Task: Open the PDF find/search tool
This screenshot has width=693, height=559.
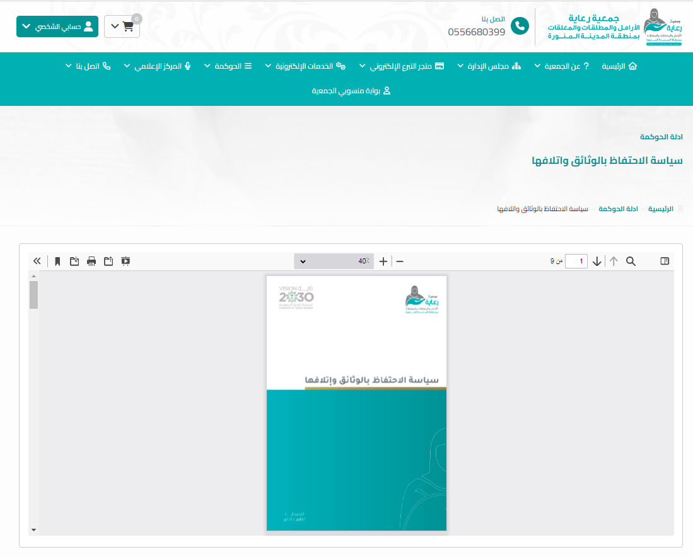Action: [x=631, y=261]
